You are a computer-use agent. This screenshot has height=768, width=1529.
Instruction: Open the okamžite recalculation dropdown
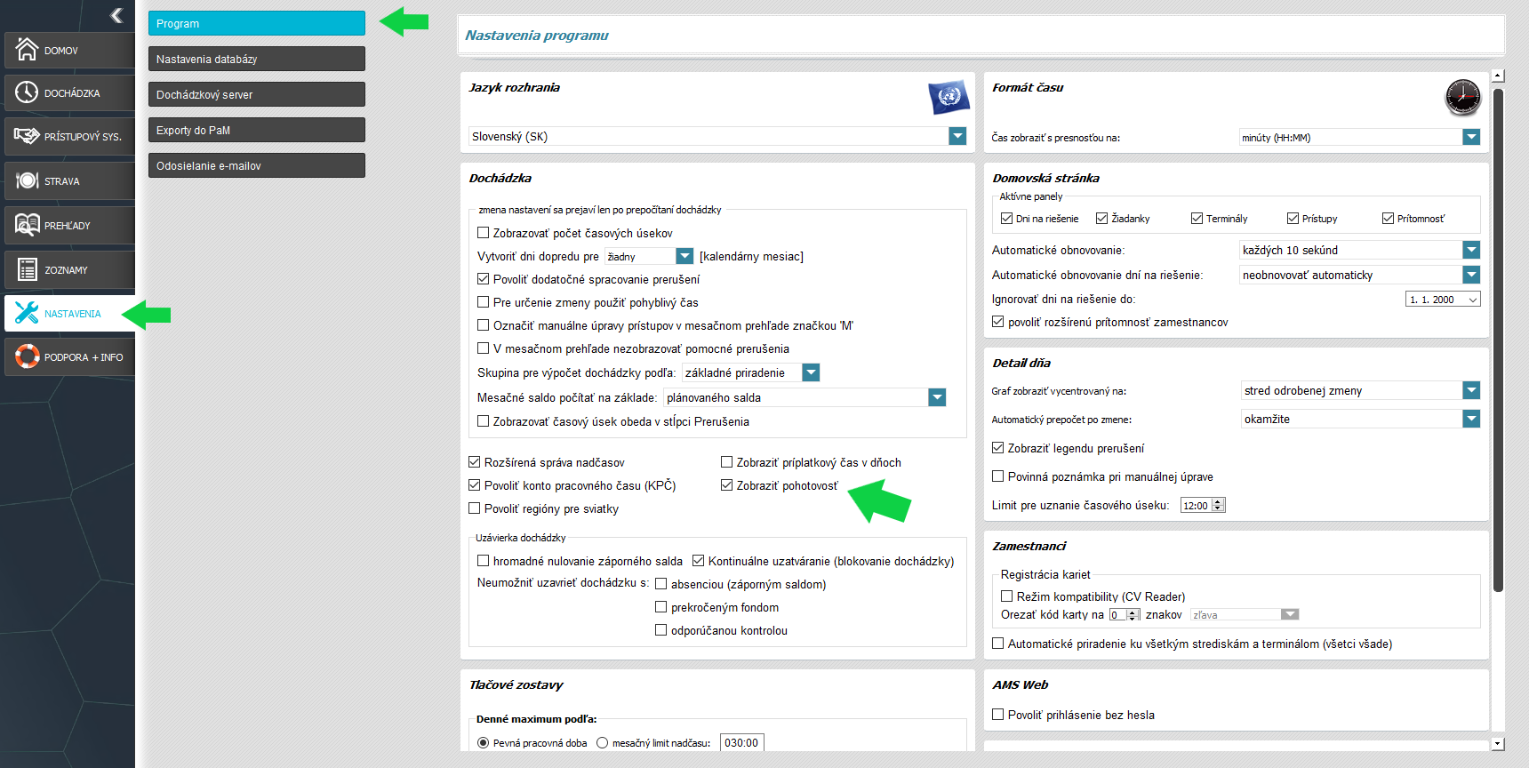coord(1471,419)
